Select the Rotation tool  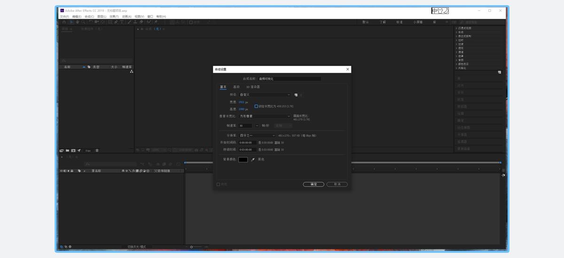(91, 22)
